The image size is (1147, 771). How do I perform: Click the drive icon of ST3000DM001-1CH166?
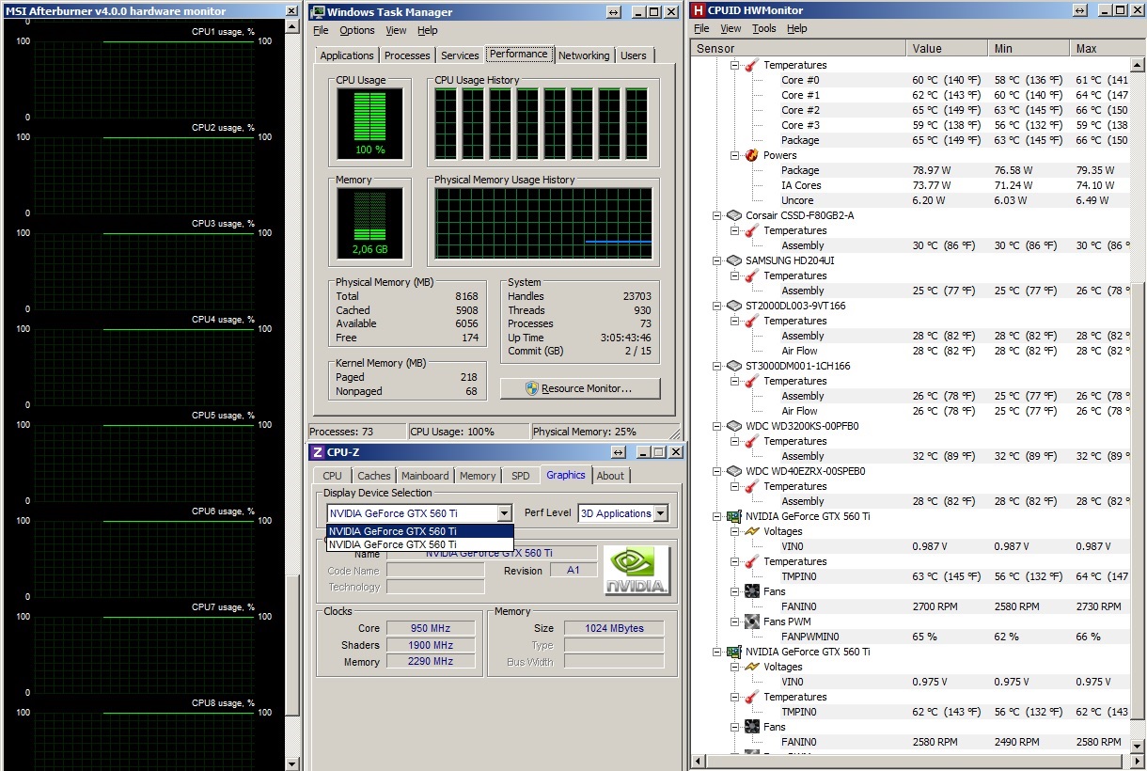735,366
